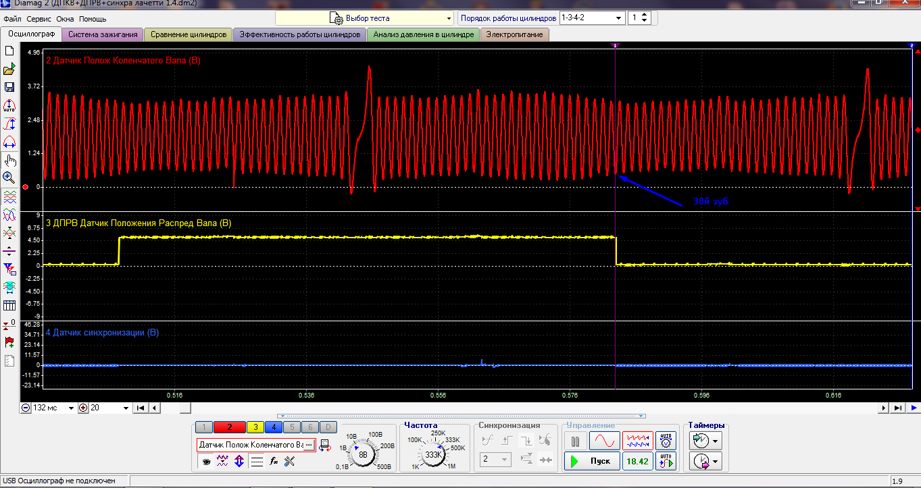Select the sine wave display mode
Viewport: 921px width, 488px height.
point(604,441)
